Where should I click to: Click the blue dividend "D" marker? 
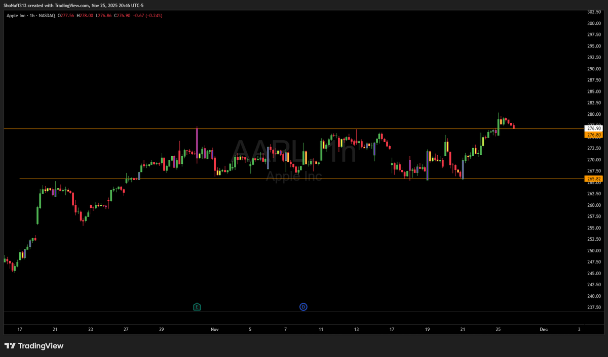tap(303, 306)
